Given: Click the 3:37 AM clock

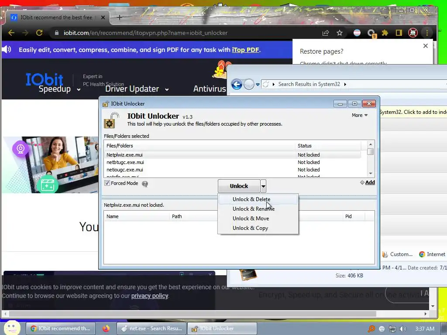Looking at the screenshot, I should (x=425, y=329).
